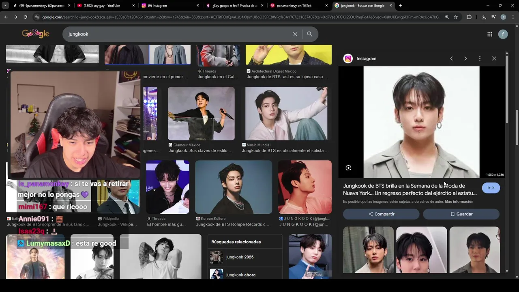519x292 pixels.
Task: Open middle related thumbnail in preview panel
Action: coord(421,250)
